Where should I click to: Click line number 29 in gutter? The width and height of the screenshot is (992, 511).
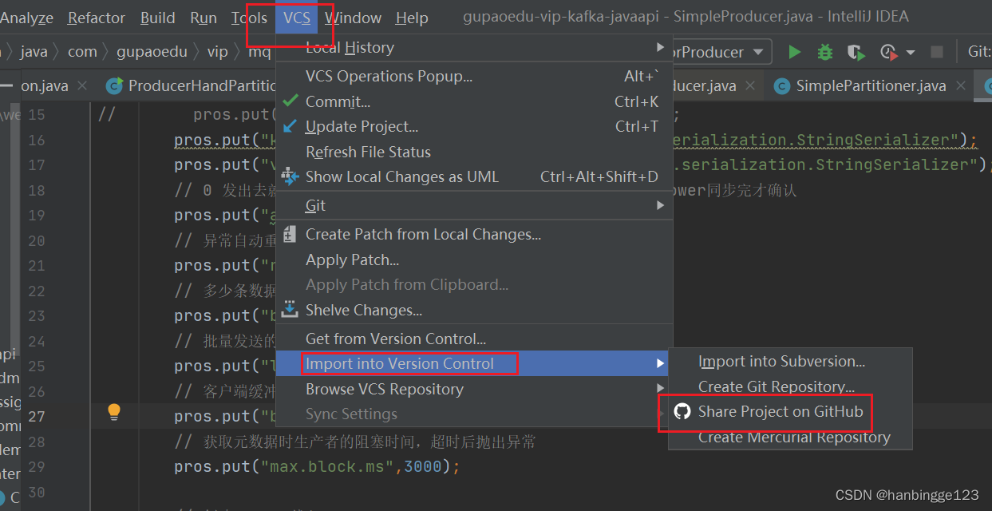point(37,467)
